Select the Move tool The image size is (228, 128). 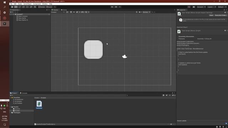click(x=16, y=7)
